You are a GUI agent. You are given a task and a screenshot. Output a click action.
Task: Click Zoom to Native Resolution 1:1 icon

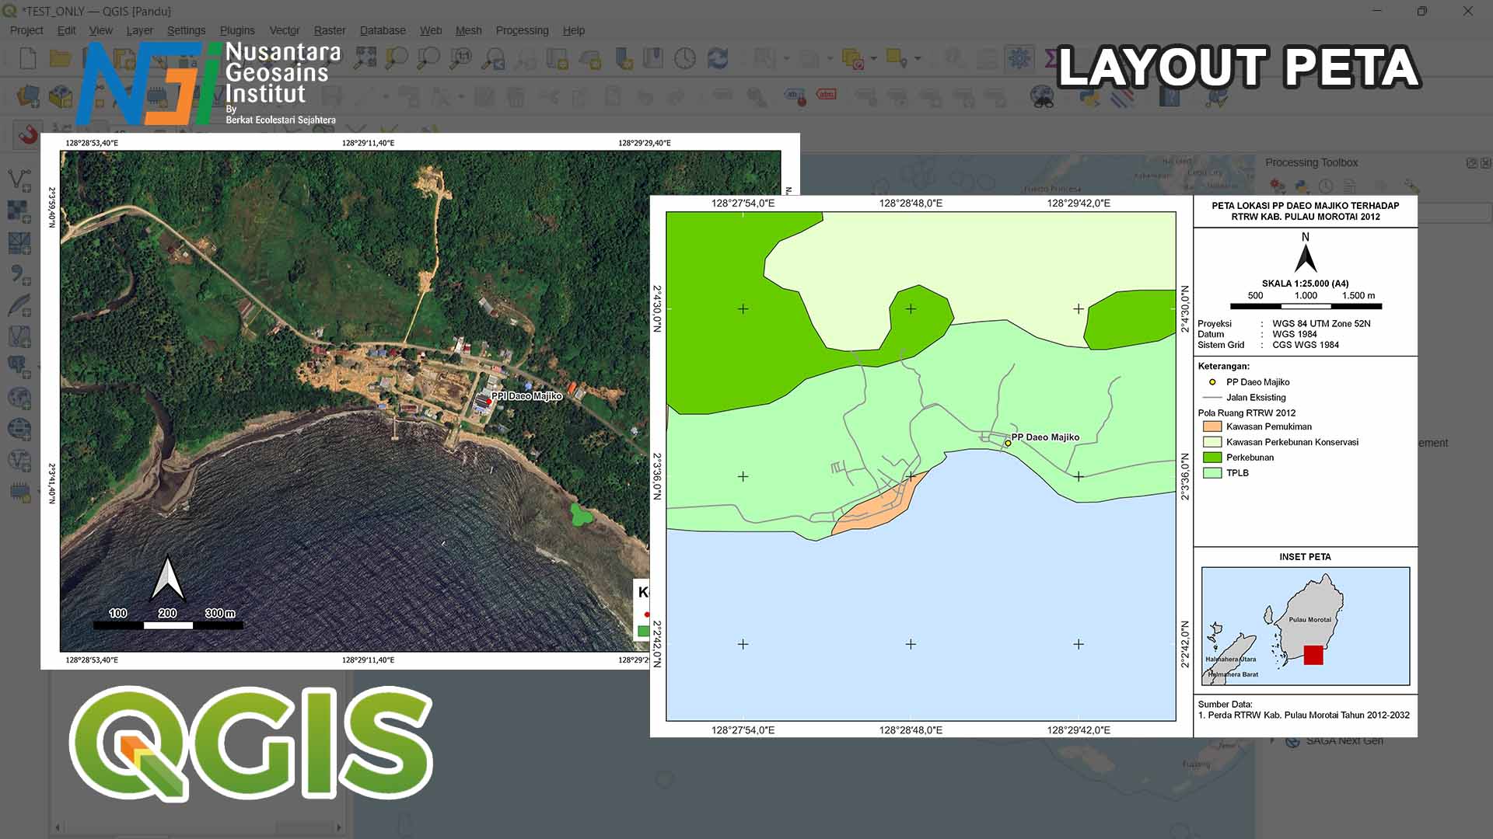[461, 58]
